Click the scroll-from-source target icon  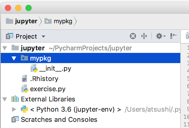click(133, 36)
